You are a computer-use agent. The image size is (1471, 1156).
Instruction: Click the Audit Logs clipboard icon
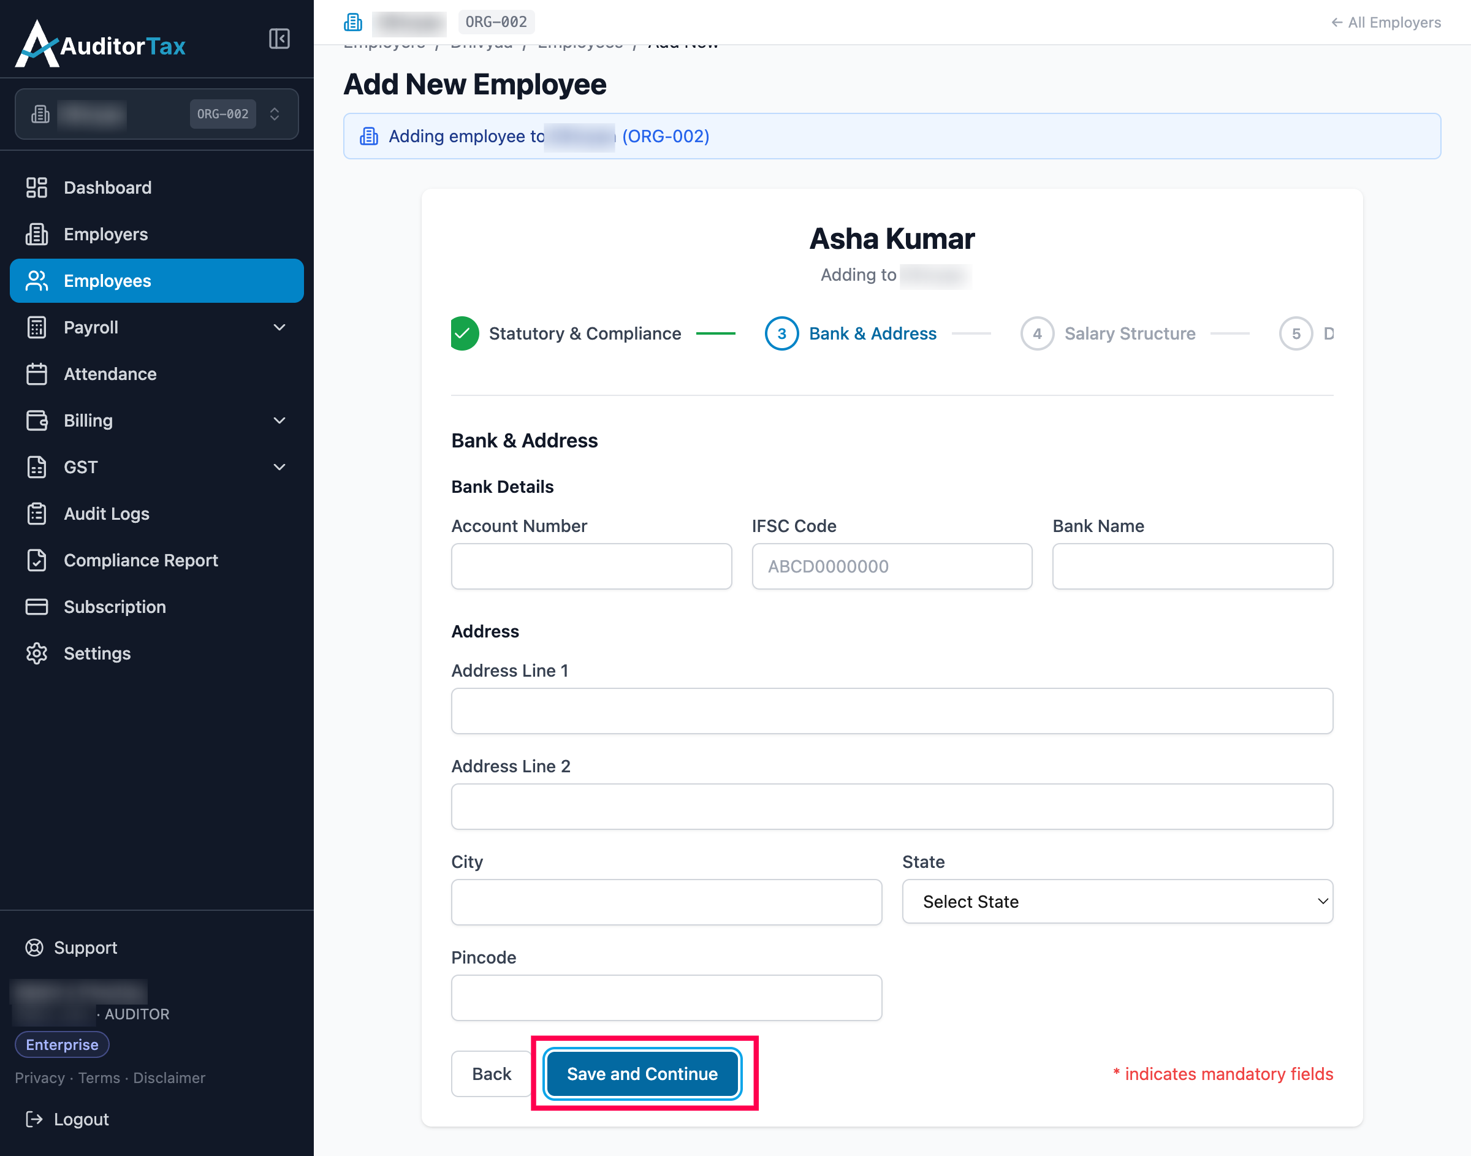pos(37,514)
